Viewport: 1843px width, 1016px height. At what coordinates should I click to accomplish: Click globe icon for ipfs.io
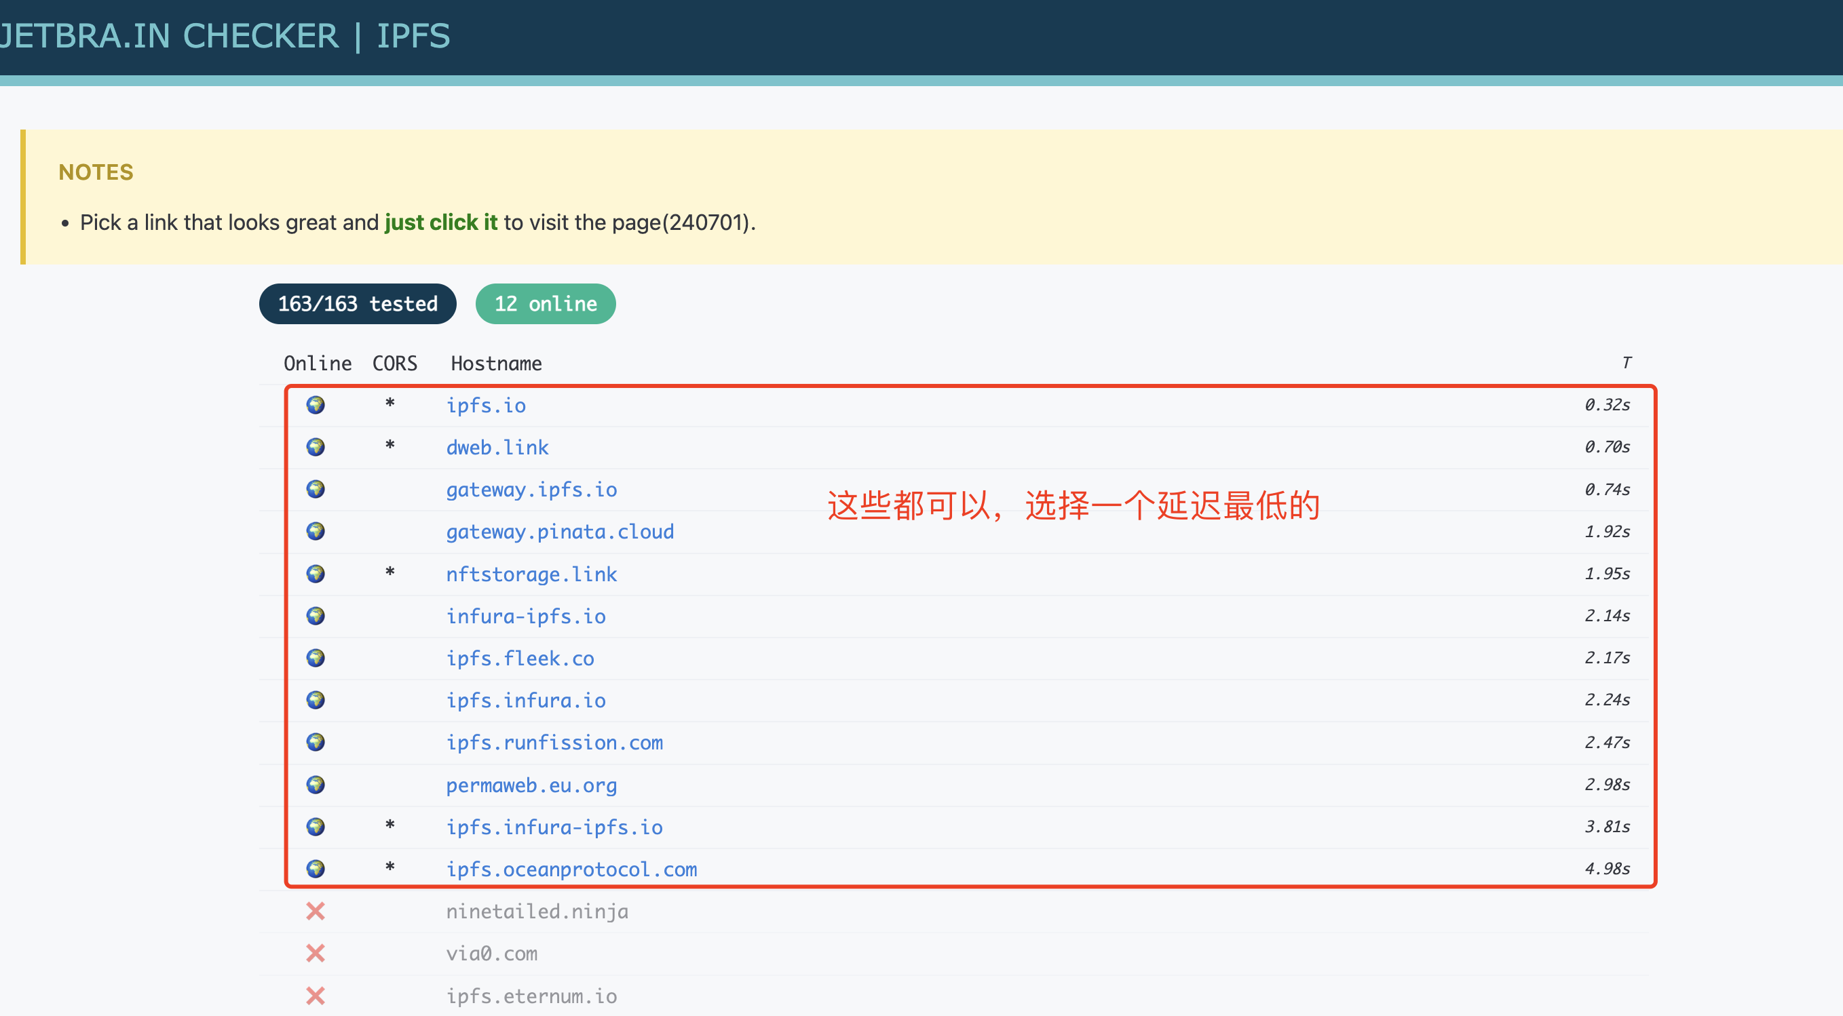click(x=316, y=405)
